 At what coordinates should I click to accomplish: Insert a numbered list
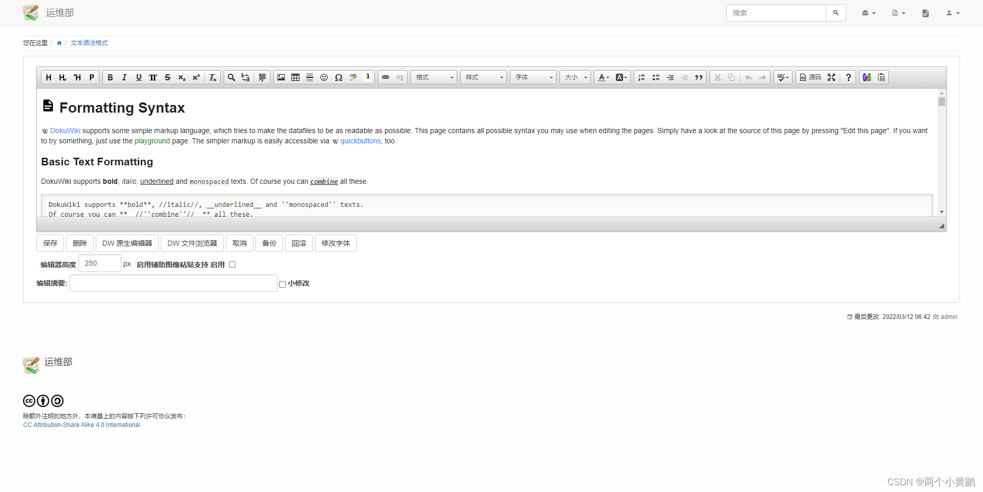click(642, 77)
